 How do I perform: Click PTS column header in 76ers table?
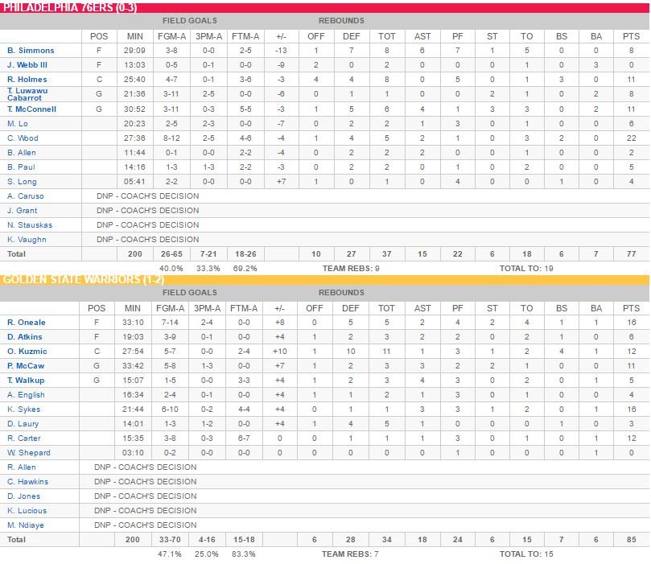(631, 36)
